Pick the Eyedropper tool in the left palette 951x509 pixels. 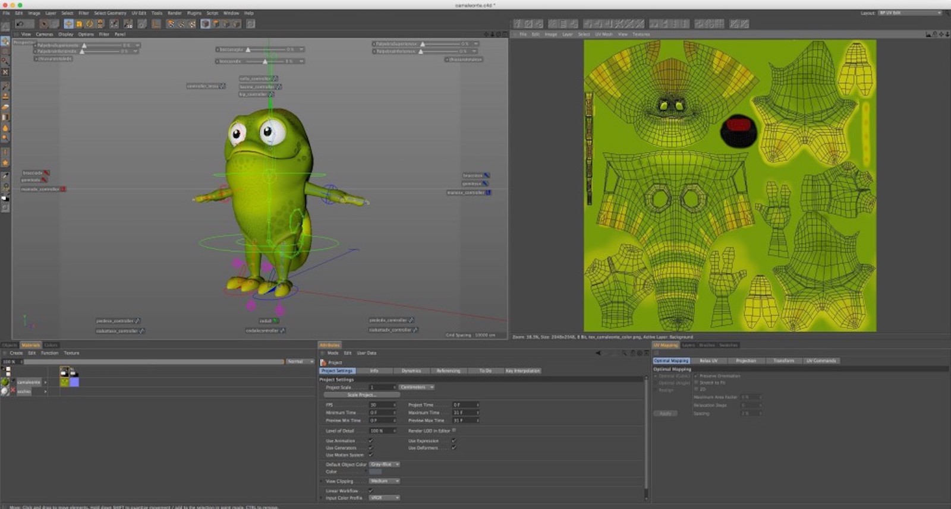tap(5, 176)
